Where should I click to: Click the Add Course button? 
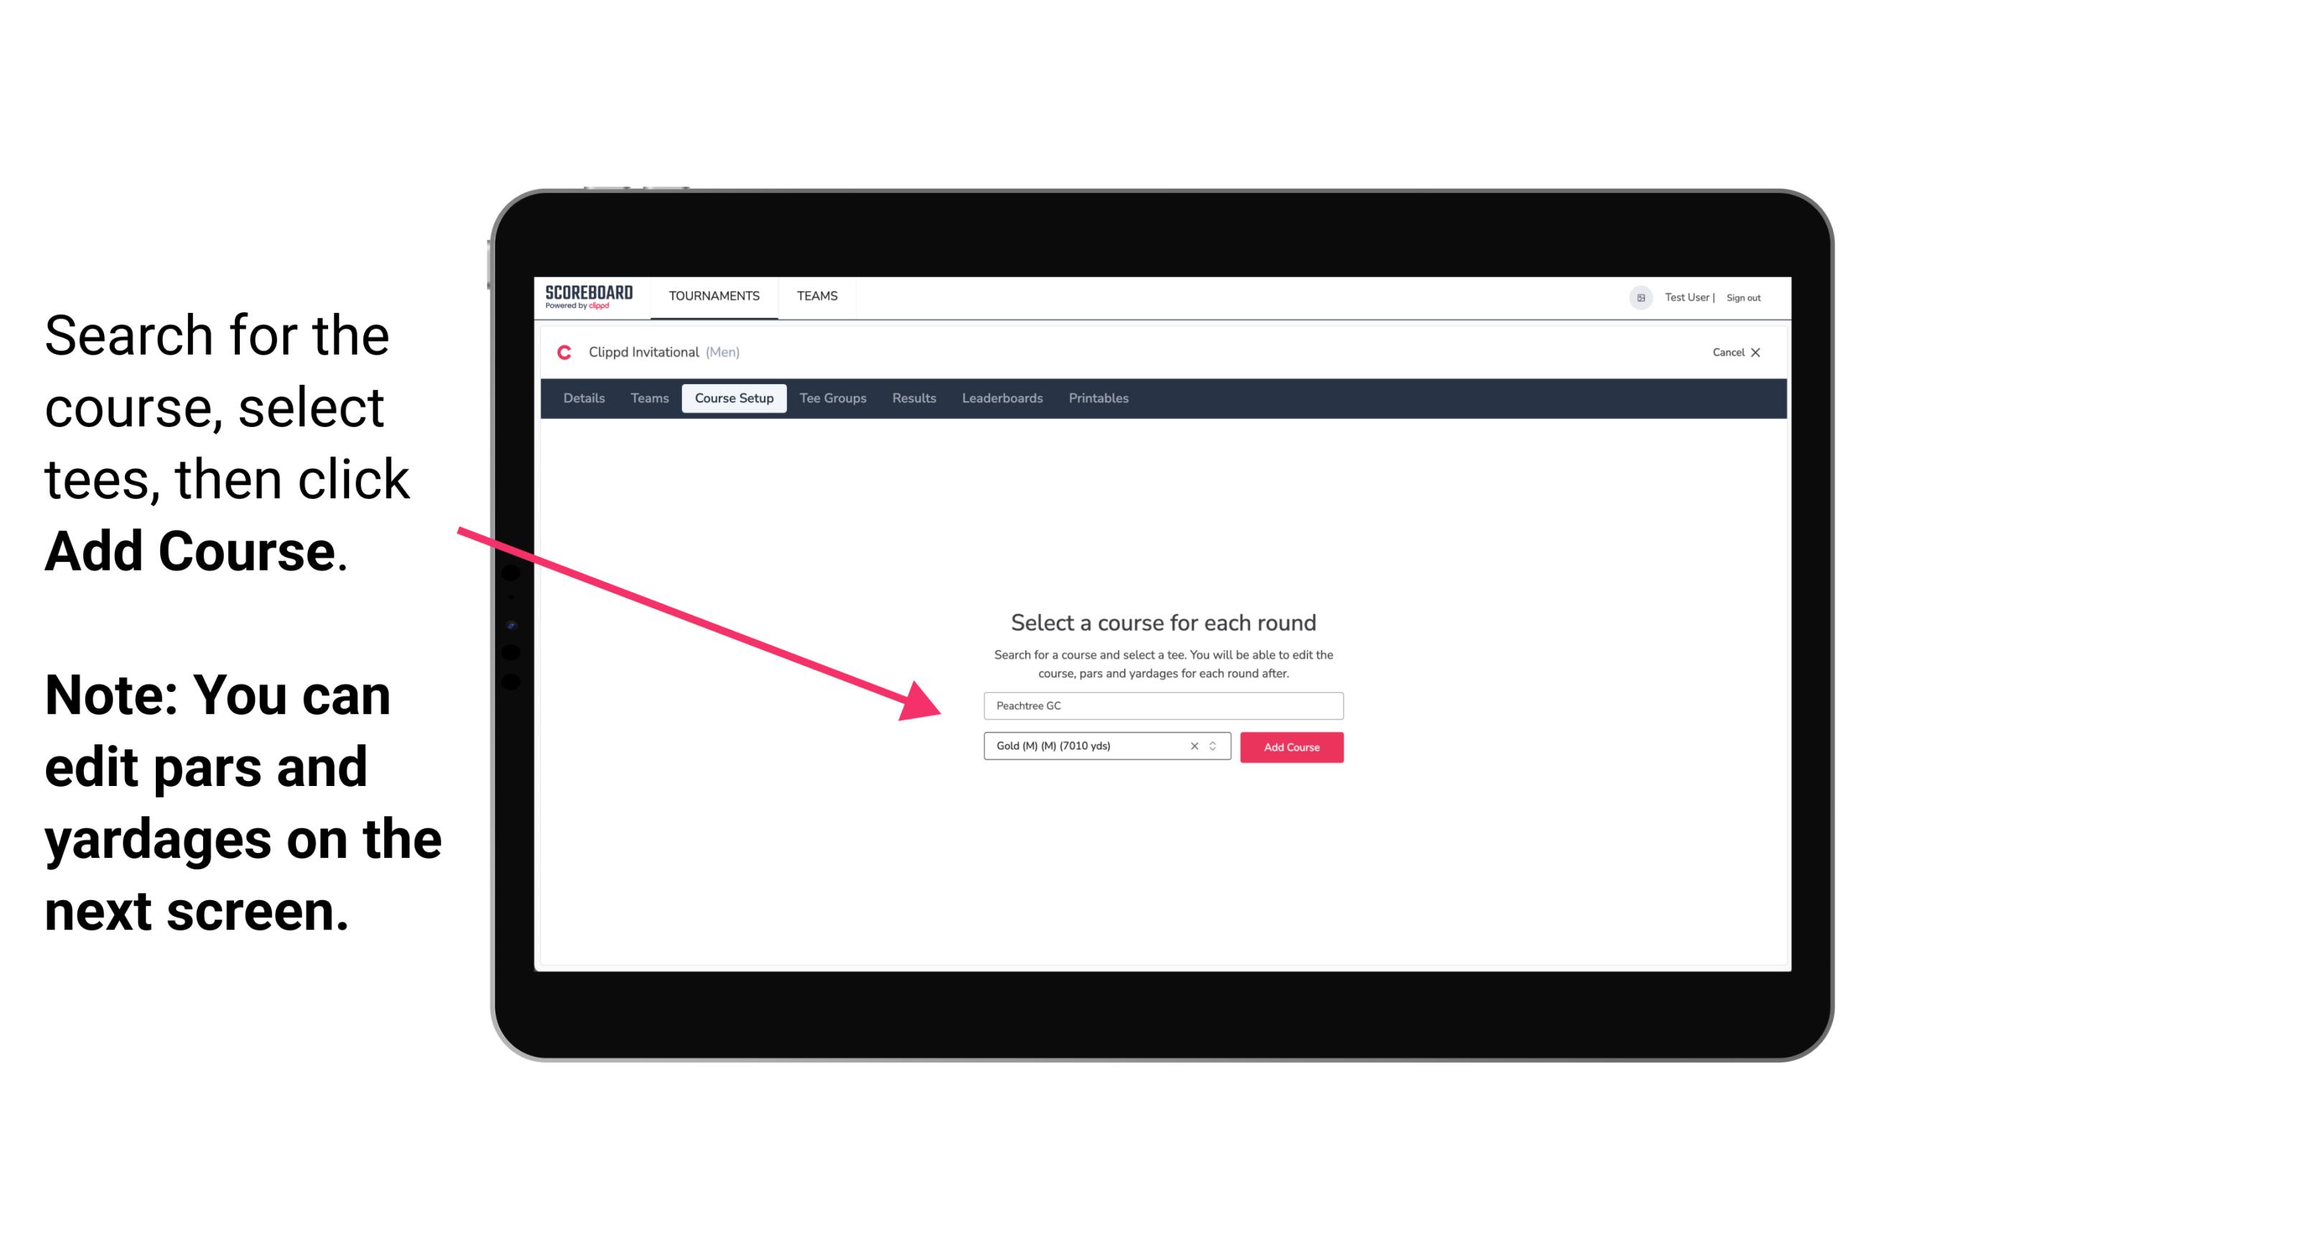(x=1290, y=747)
